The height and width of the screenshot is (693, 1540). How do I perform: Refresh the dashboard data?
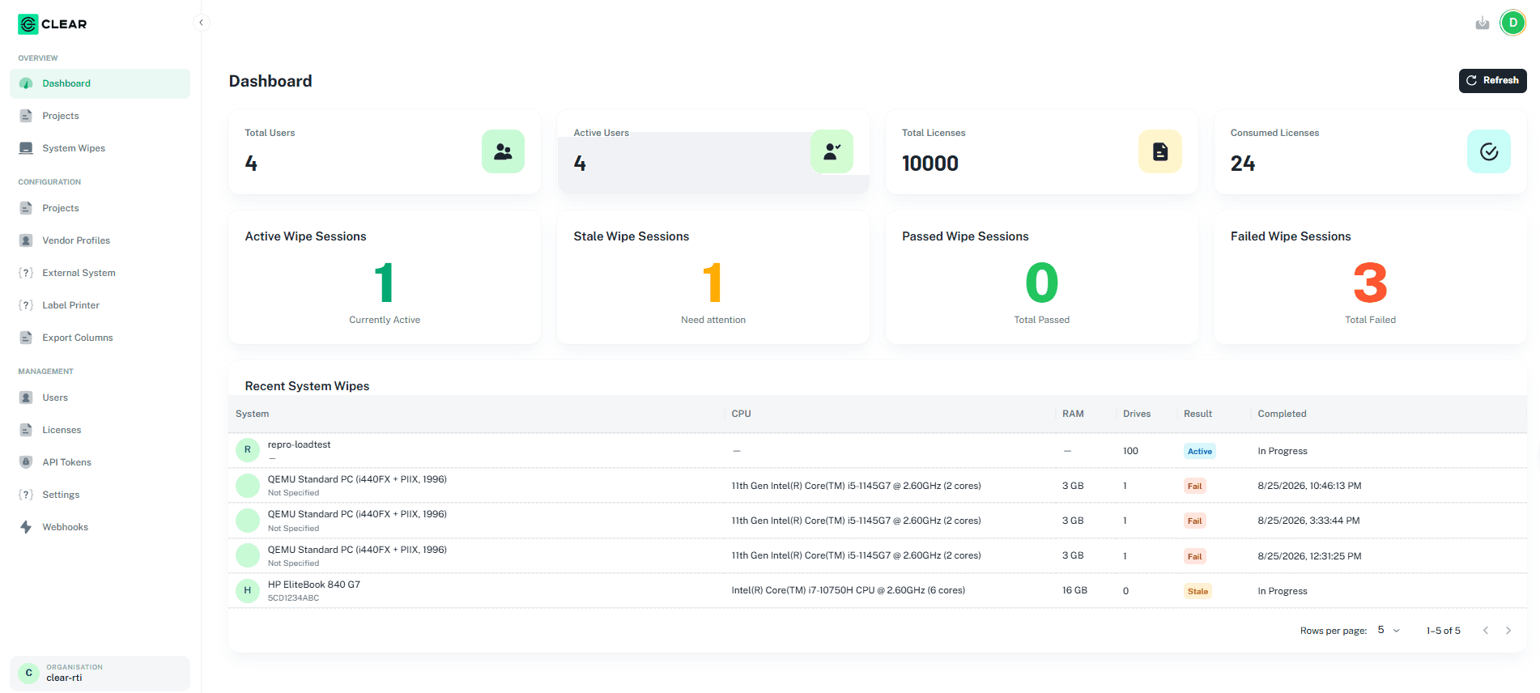(x=1493, y=80)
